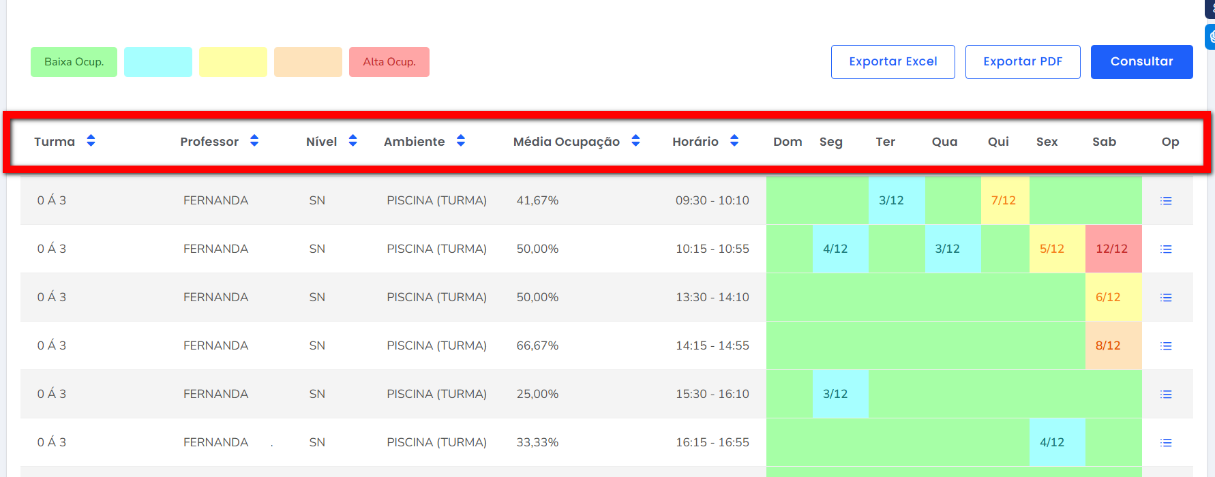
Task: Open options list icon for 10:15 - 10:55 row
Action: click(x=1166, y=249)
